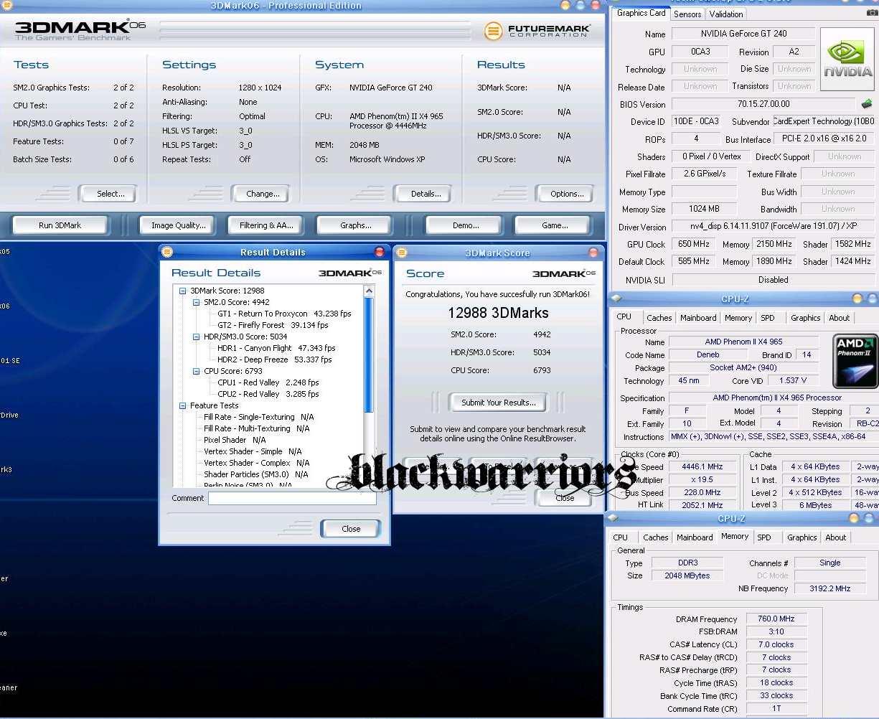The width and height of the screenshot is (879, 719).
Task: Click the GPU Clock 650 MHz value in GPU-Z
Action: (x=694, y=245)
